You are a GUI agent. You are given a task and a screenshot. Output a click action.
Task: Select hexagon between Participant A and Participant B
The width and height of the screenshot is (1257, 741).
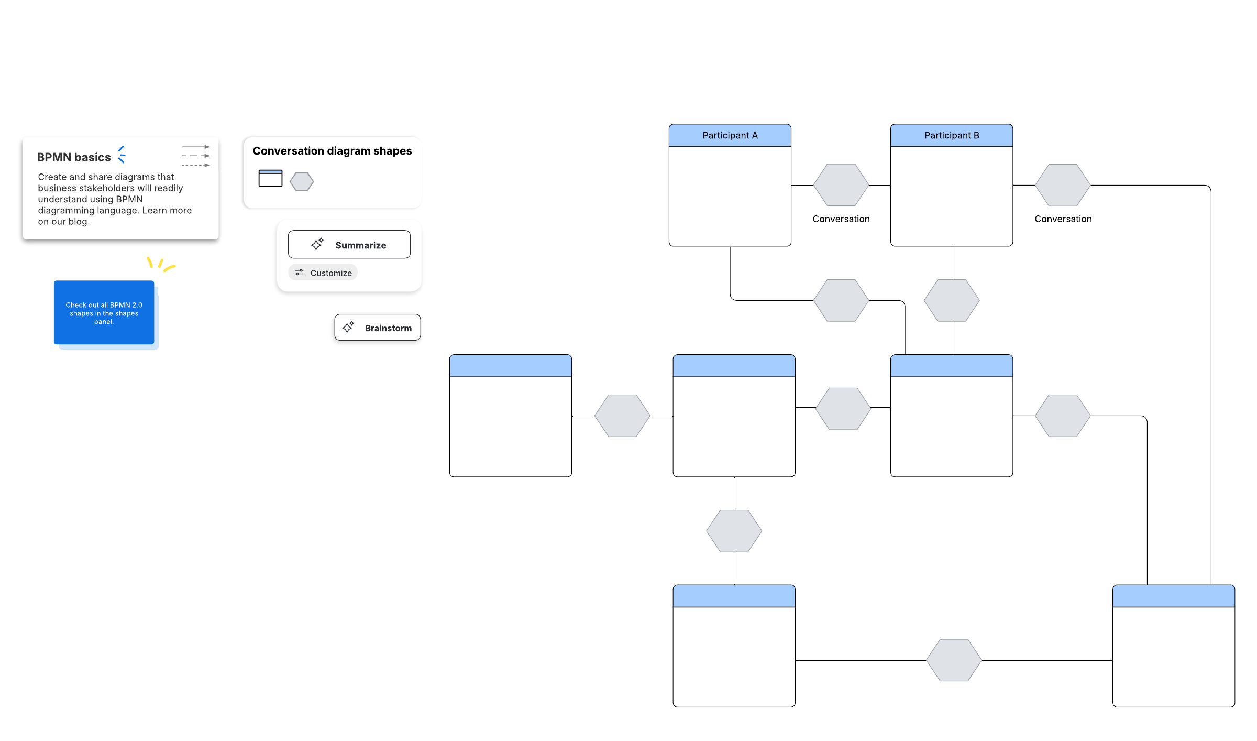(841, 185)
